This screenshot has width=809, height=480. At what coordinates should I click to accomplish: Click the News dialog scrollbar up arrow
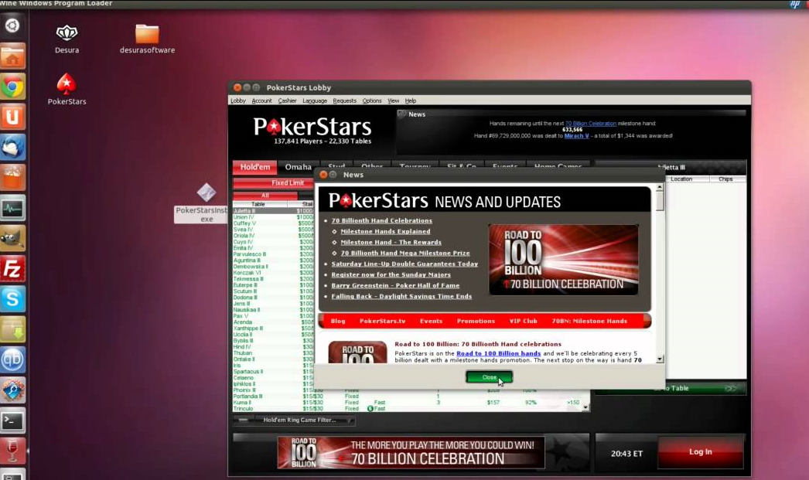click(x=660, y=187)
